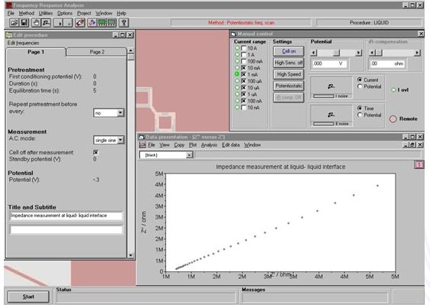Uncheck the 10 mA current range checkbox
Image resolution: width=430 pixels, height=305 pixels.
coord(243,68)
